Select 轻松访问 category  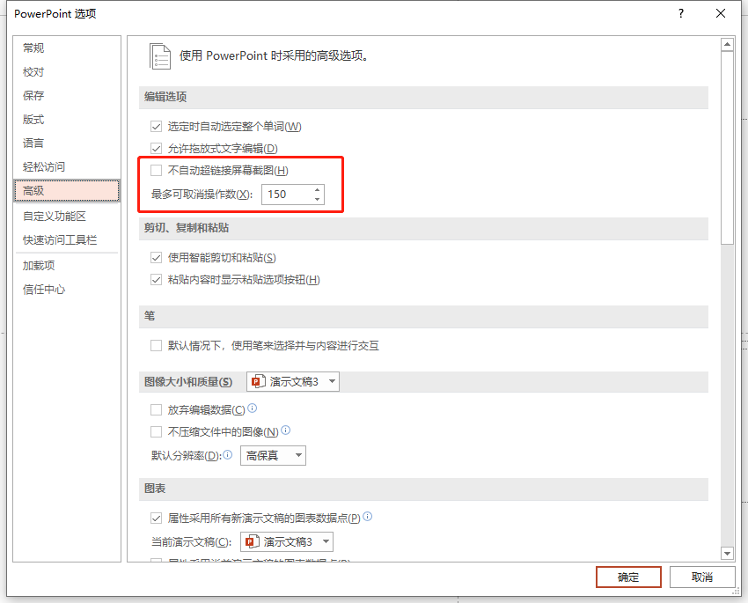67,167
